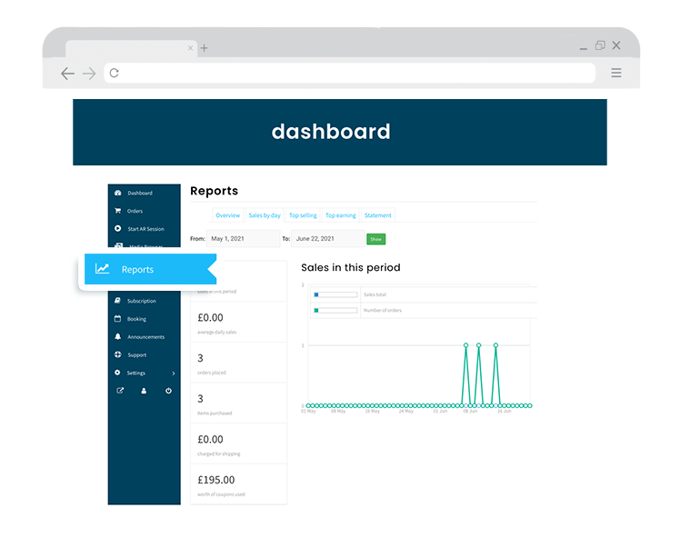Switch to the Sales by day tab
Screen dimensions: 680x538
(x=265, y=215)
